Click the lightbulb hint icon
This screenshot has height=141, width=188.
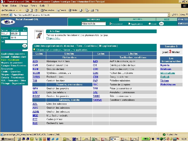34,49
